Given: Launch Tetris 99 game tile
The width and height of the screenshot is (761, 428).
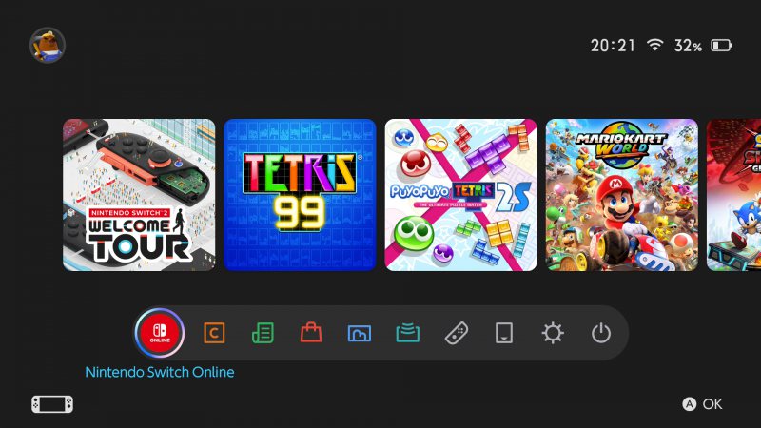Looking at the screenshot, I should click(x=300, y=195).
